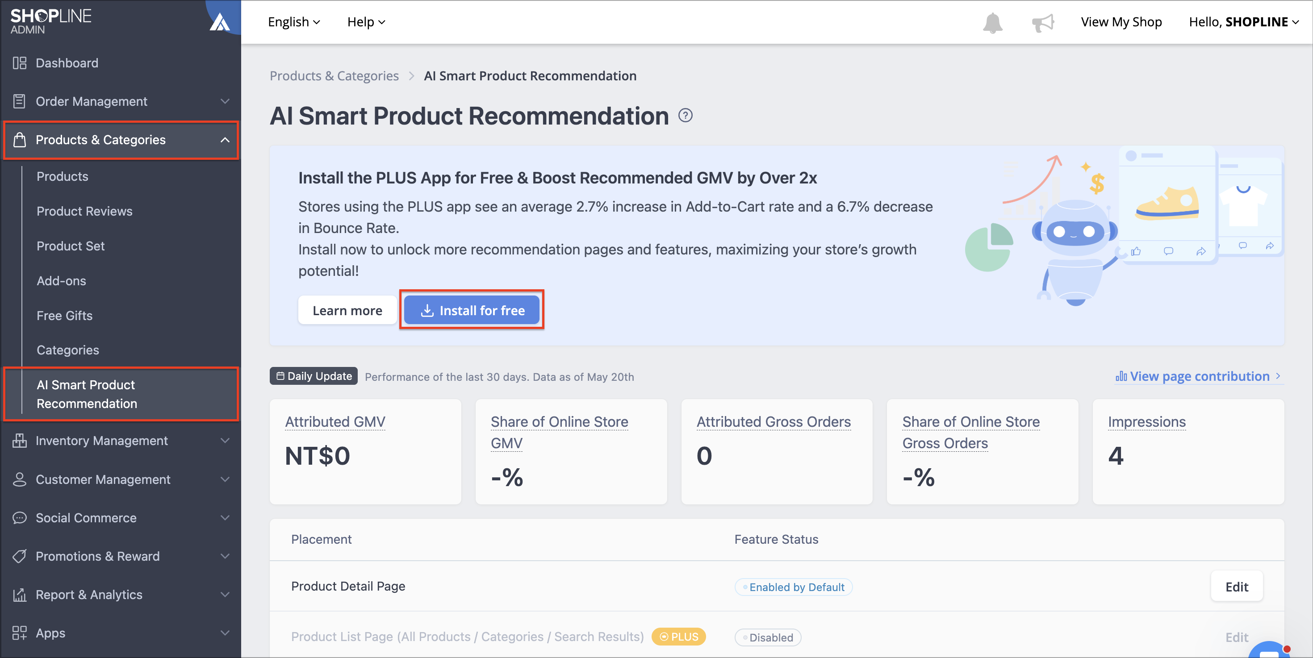Screen dimensions: 1313x658
Task: Select Product Reviews in the sidebar
Action: [84, 211]
